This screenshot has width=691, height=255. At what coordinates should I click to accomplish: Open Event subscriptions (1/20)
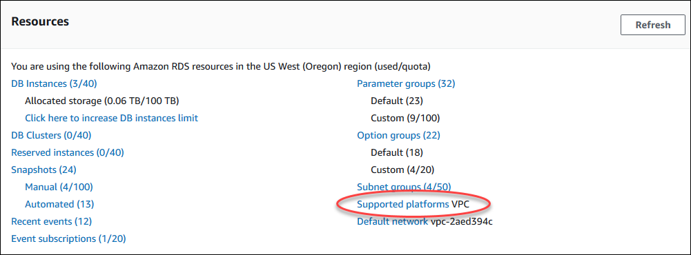pyautogui.click(x=68, y=238)
